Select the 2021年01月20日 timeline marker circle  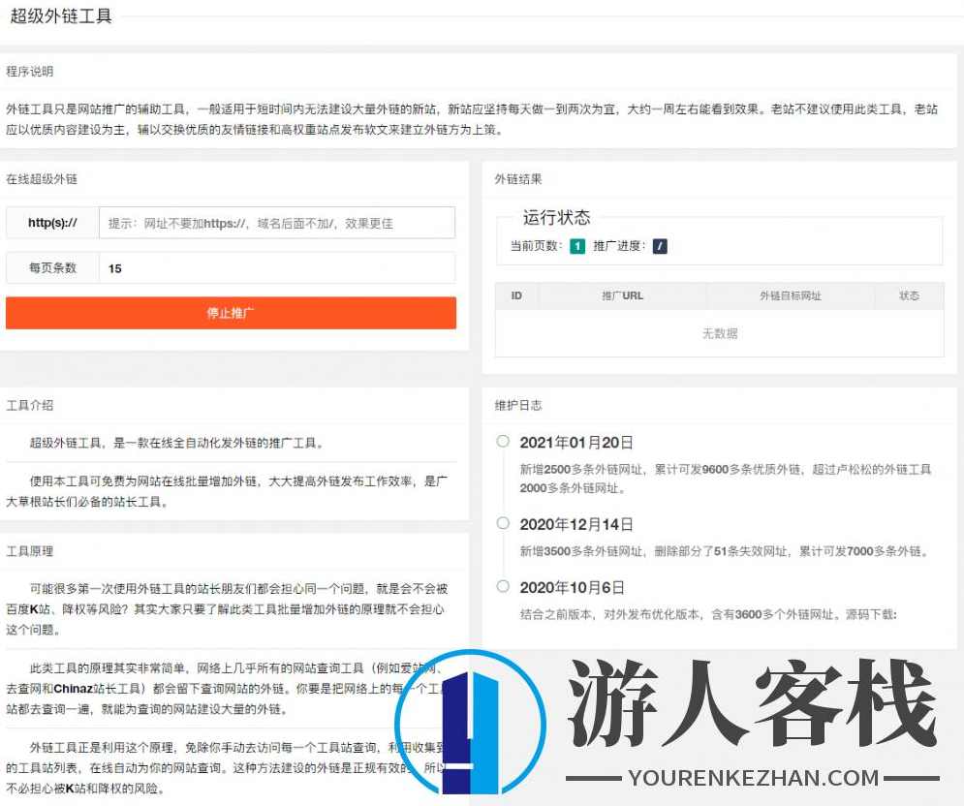[x=502, y=441]
